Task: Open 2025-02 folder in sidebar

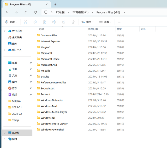Action: [15, 114]
